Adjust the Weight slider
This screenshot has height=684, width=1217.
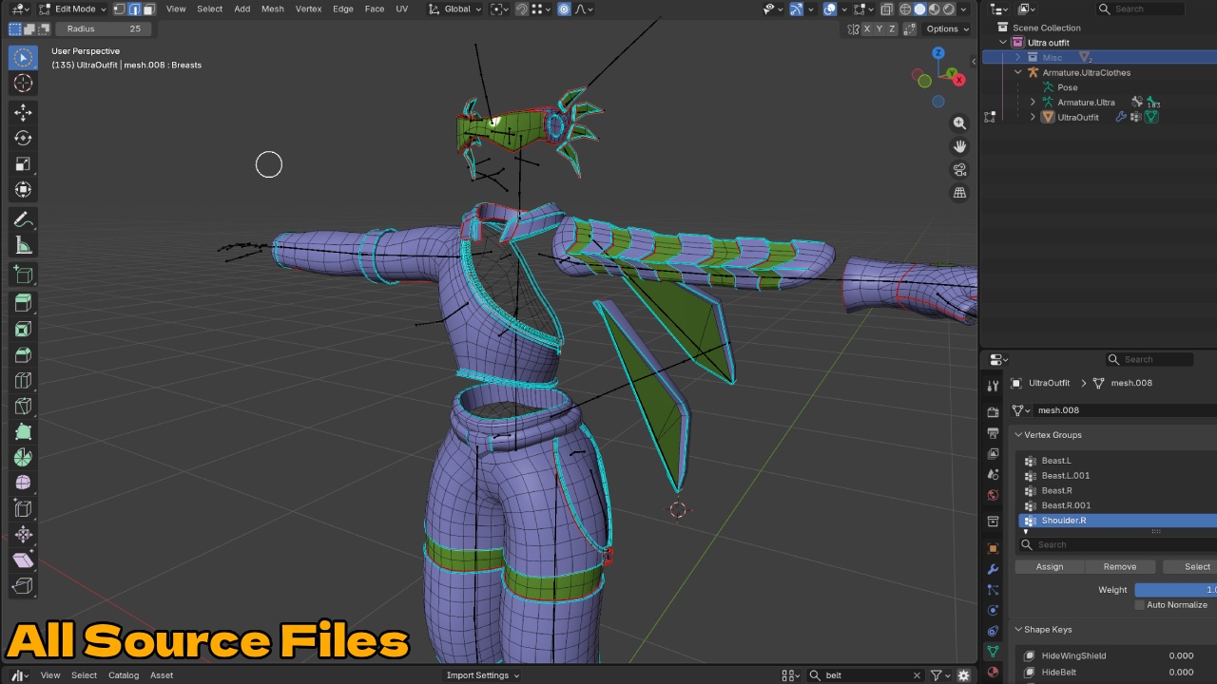(1175, 590)
